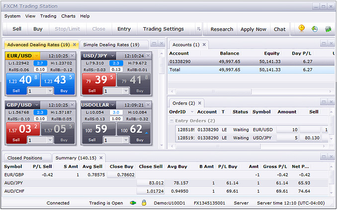Click the Entry toolbar button
The height and width of the screenshot is (210, 338).
124,29
